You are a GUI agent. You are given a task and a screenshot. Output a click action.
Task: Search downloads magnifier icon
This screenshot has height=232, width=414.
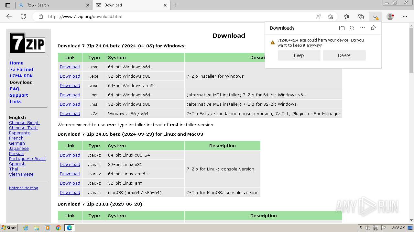(x=352, y=28)
